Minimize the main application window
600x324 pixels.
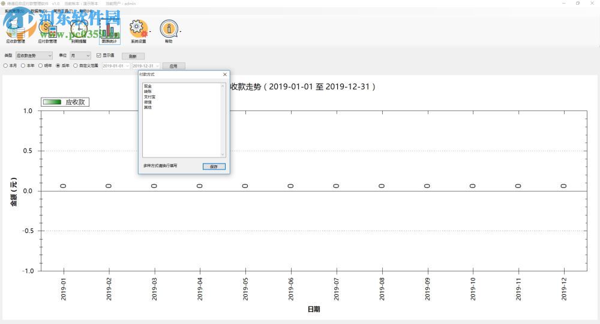coord(563,4)
